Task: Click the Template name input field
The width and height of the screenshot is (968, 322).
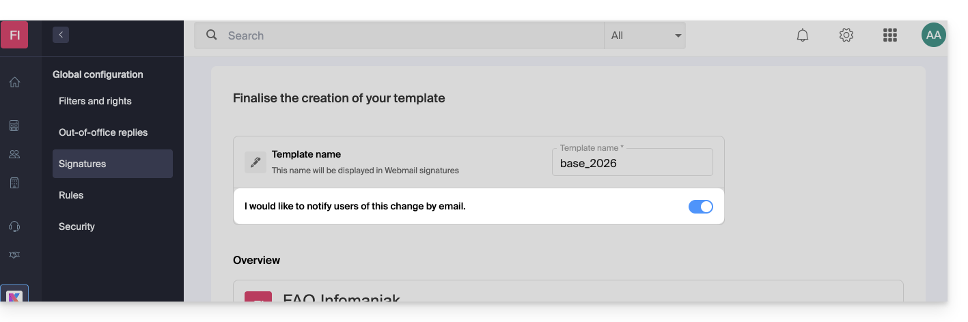Action: pos(632,164)
